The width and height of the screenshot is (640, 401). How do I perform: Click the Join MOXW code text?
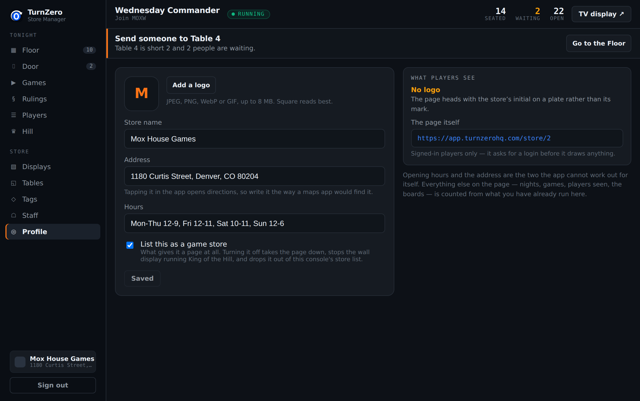coord(130,18)
